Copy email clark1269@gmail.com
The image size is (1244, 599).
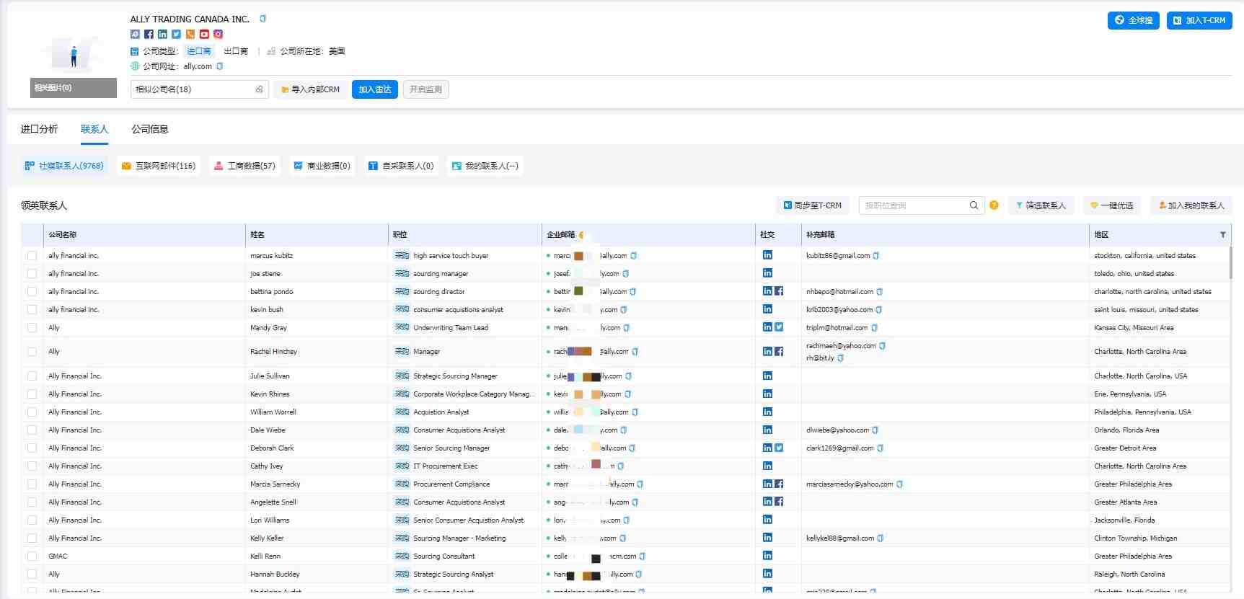click(x=880, y=448)
